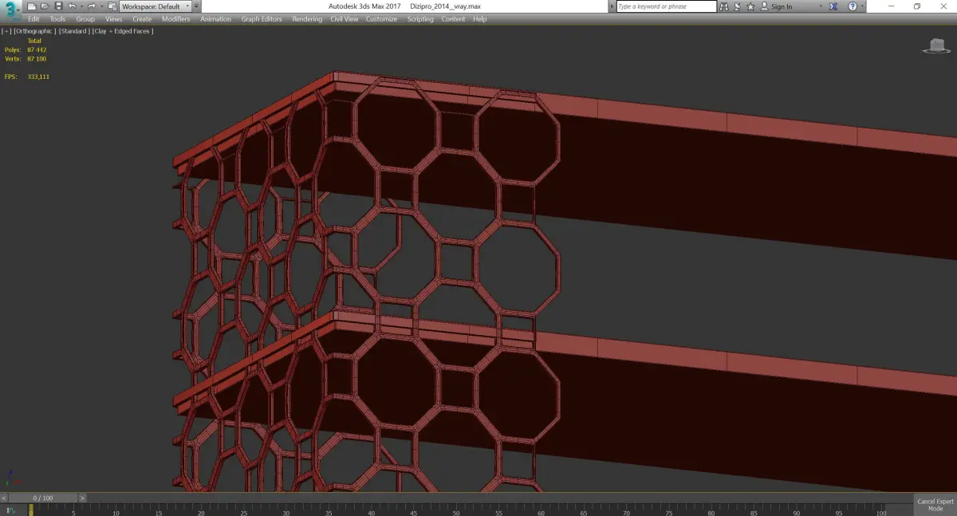
Task: Click the ViewCube in viewport corner
Action: 936,46
